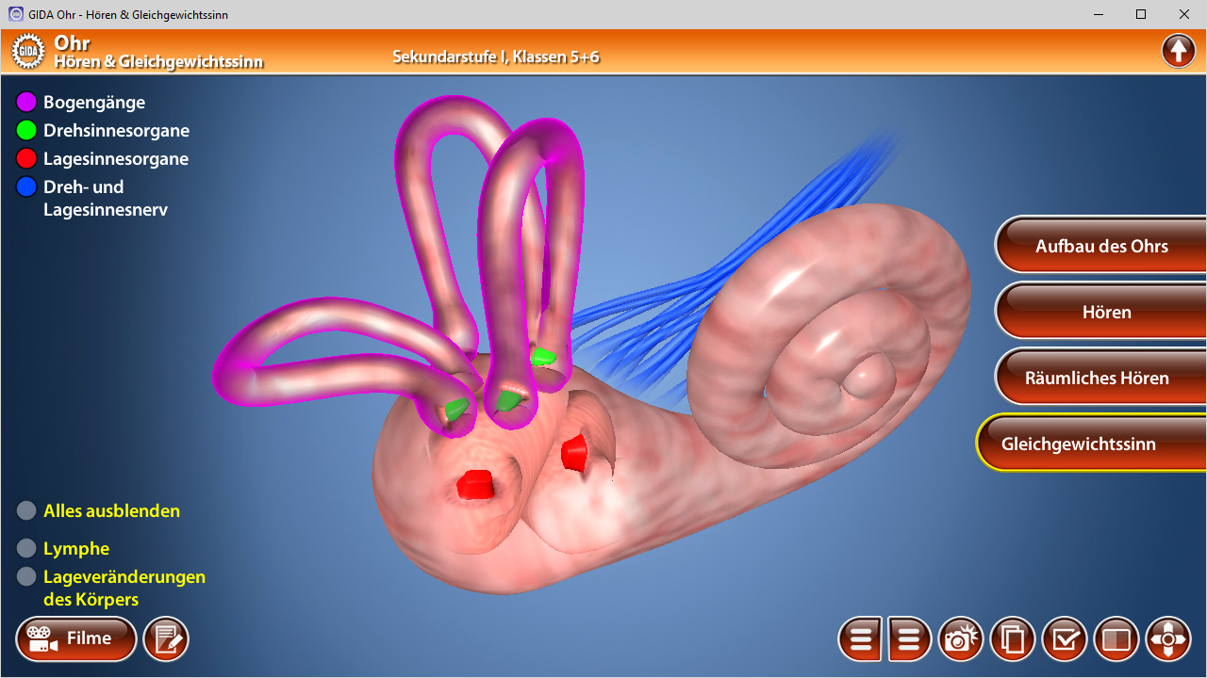Open the Aufbau des Ohrs section
1207x678 pixels.
[x=1100, y=246]
